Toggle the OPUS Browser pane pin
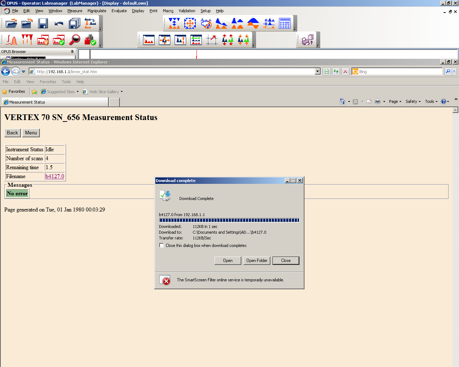The width and height of the screenshot is (459, 367). pyautogui.click(x=72, y=52)
